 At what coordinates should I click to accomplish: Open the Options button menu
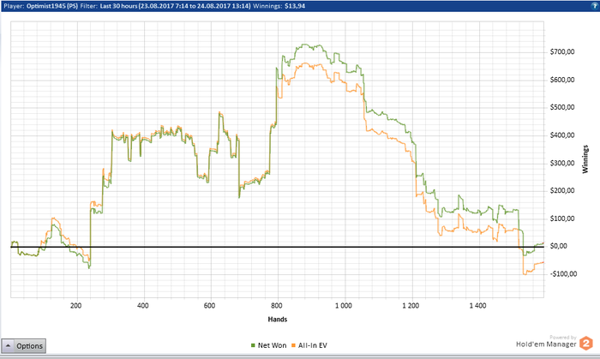(x=23, y=346)
